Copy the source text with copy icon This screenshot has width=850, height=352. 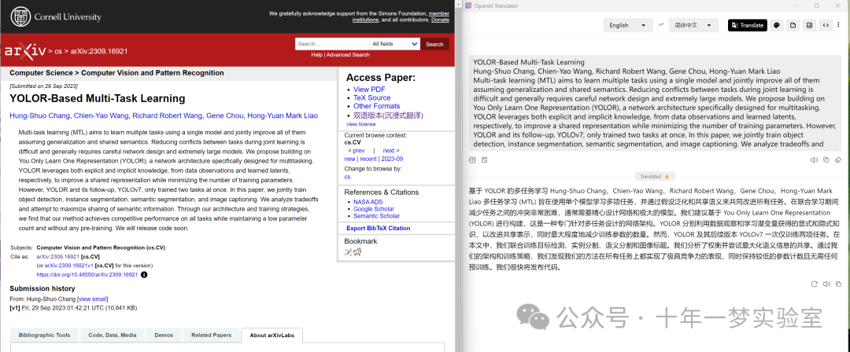pyautogui.click(x=826, y=159)
